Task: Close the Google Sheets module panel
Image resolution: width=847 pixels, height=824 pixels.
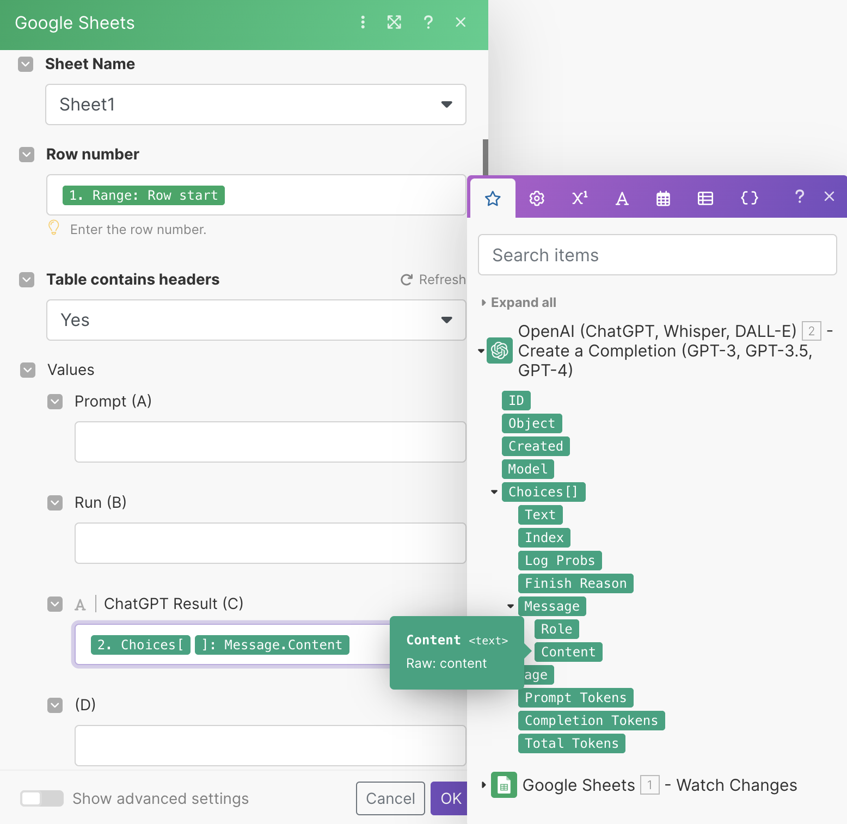Action: [461, 22]
